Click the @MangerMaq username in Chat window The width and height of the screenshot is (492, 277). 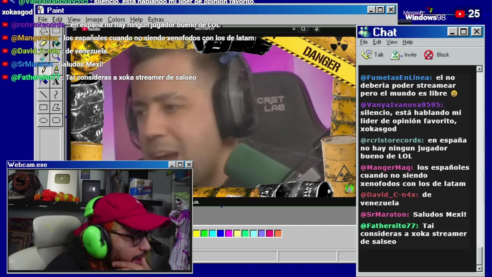[387, 167]
